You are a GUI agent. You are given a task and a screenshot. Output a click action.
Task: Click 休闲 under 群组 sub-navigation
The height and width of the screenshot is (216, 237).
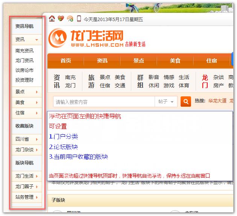[154, 85]
